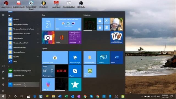Open clock showing 2:22 PM

tap(165, 97)
